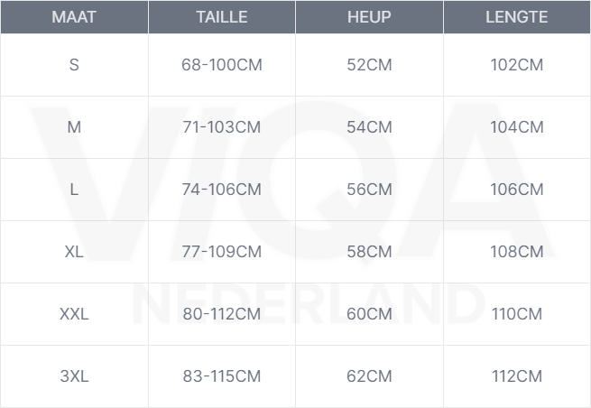Click the 74-106CM waist value
Image resolution: width=591 pixels, height=408 pixels.
pos(221,190)
